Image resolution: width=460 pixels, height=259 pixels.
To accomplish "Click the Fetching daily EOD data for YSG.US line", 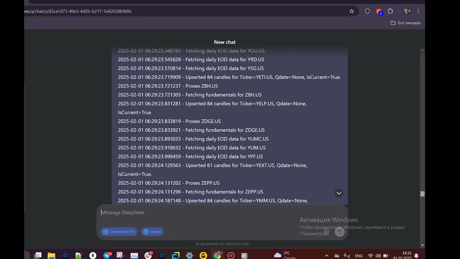I will pyautogui.click(x=191, y=68).
